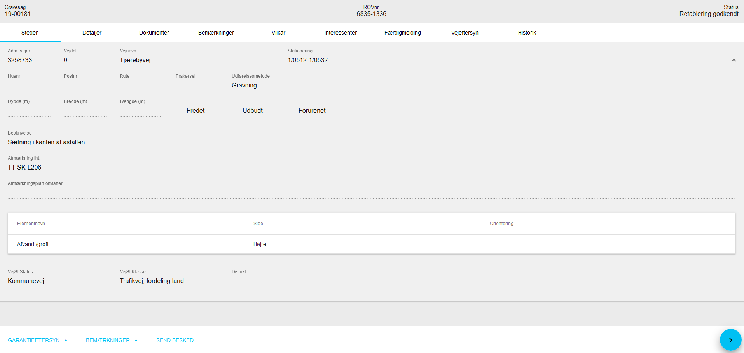This screenshot has height=353, width=744.
Task: Select the Interessenter tab
Action: click(x=341, y=33)
